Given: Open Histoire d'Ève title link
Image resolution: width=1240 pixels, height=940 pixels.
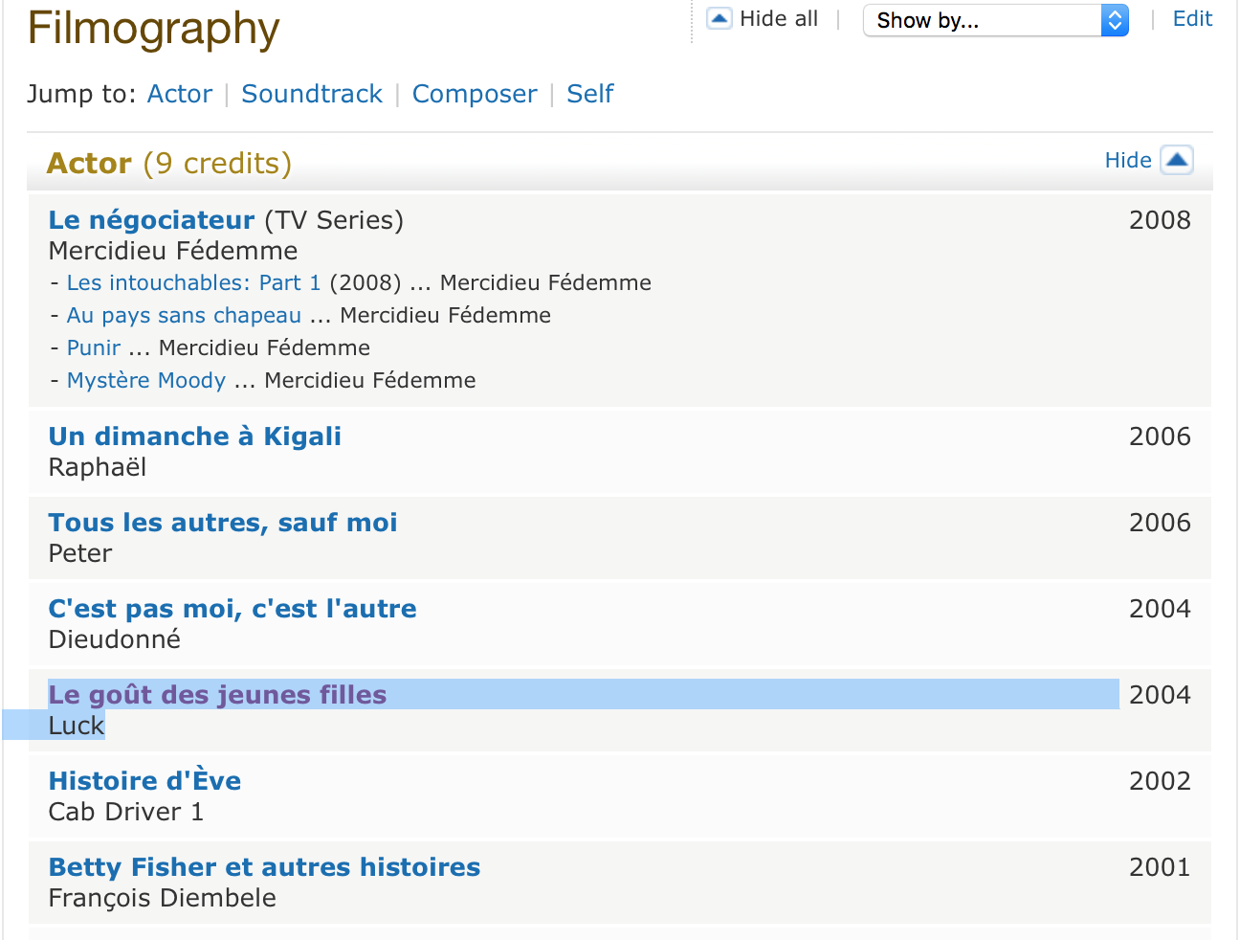Looking at the screenshot, I should click(145, 781).
